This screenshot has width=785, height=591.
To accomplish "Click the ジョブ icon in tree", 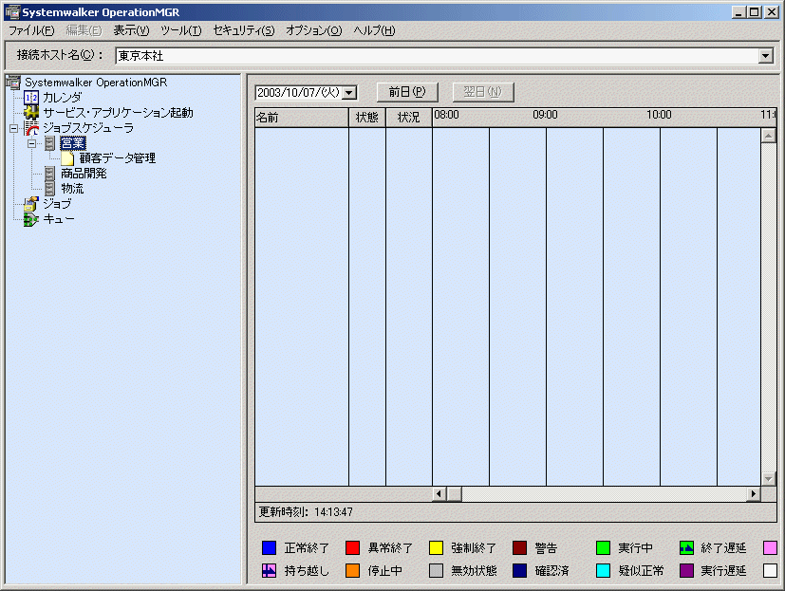I will 31,204.
